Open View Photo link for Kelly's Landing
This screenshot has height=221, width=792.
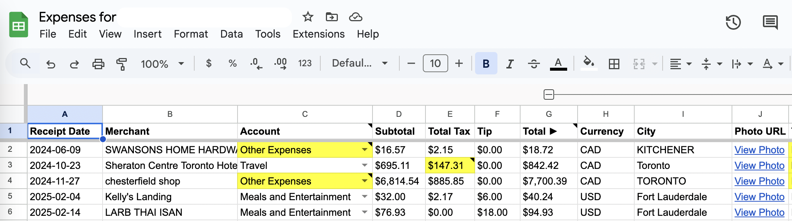coord(759,197)
